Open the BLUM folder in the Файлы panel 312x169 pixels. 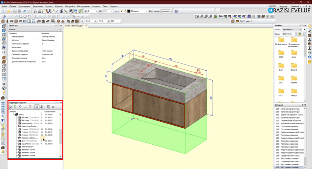point(281,67)
